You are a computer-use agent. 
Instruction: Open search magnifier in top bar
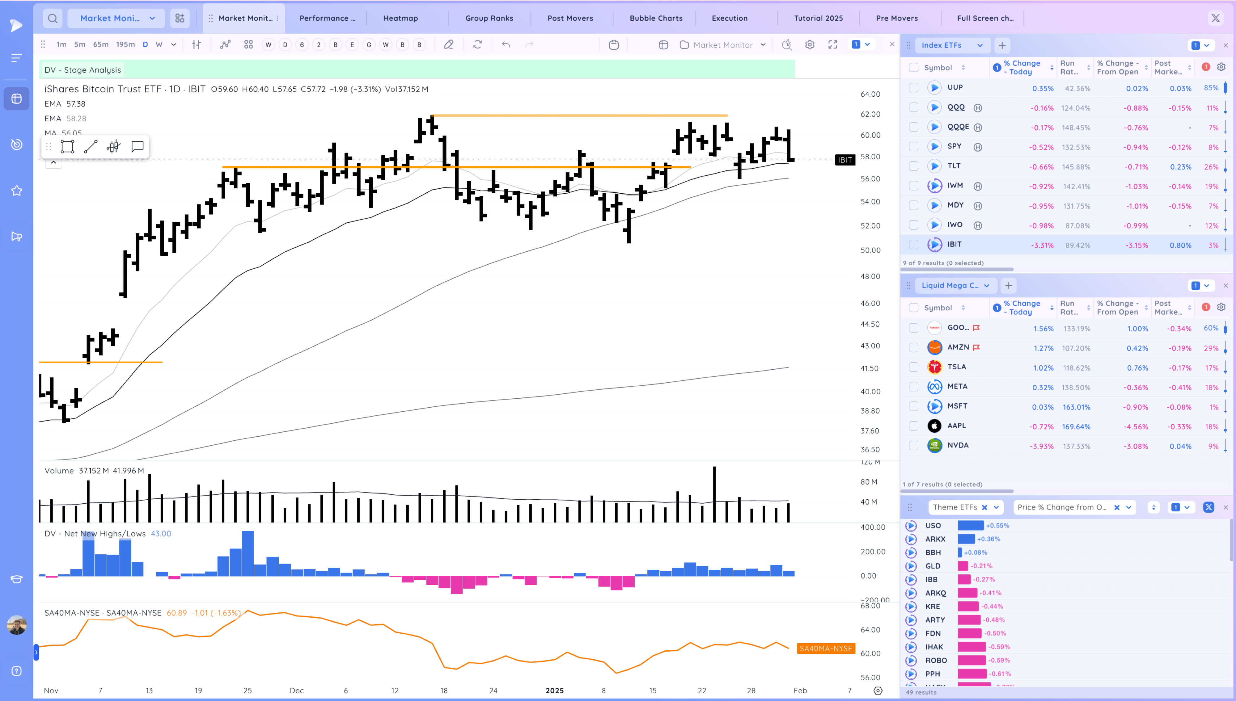pyautogui.click(x=53, y=18)
